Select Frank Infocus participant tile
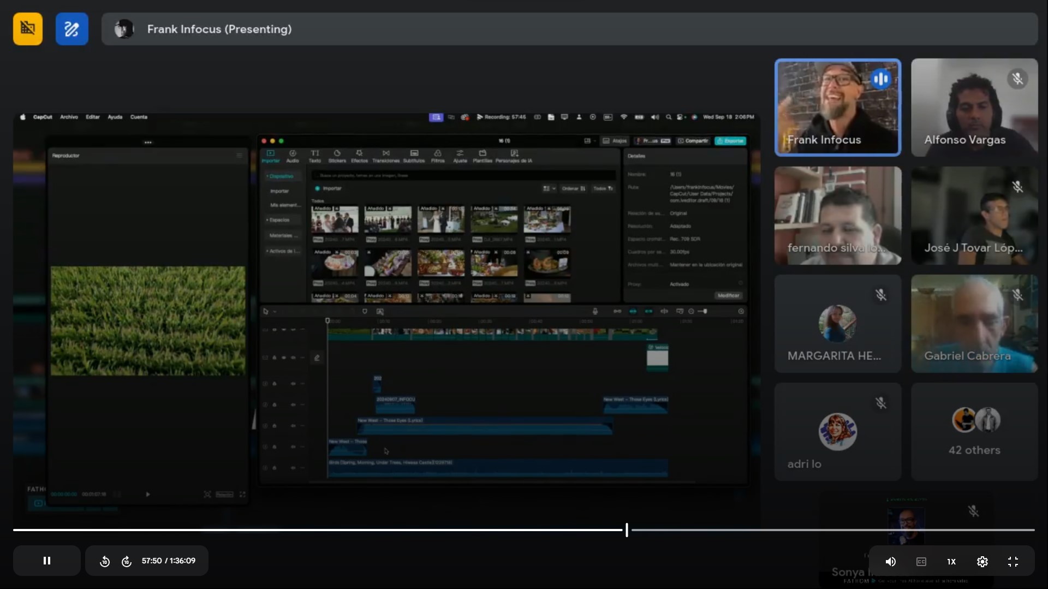The height and width of the screenshot is (589, 1048). (x=837, y=107)
